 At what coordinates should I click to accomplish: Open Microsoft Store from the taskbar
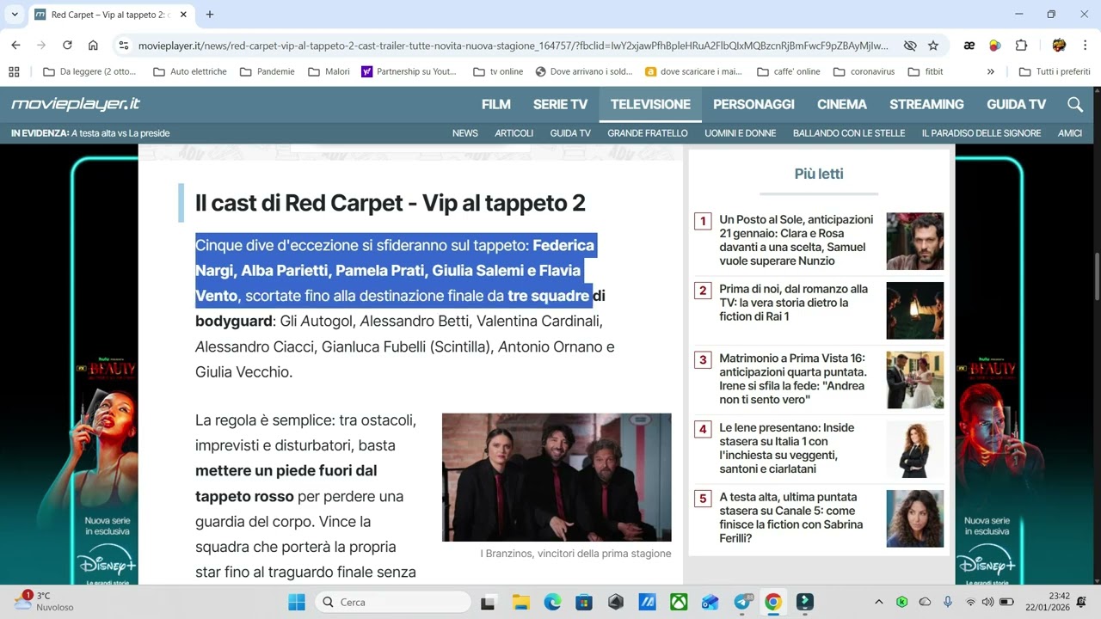[584, 602]
